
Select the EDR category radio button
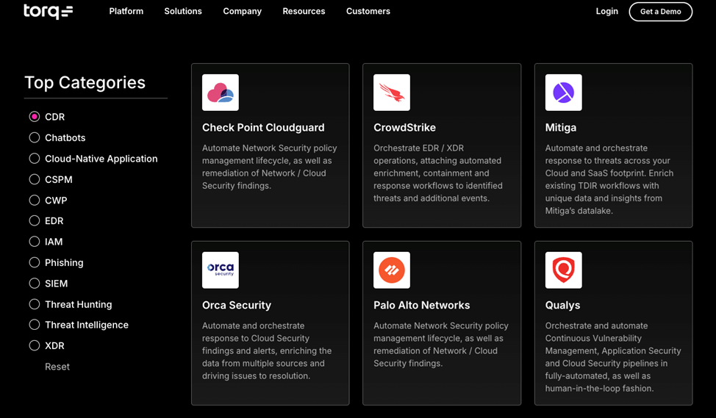click(x=35, y=220)
